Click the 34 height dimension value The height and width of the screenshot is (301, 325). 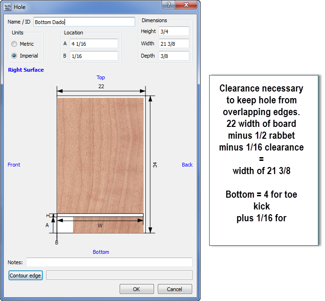tap(155, 165)
